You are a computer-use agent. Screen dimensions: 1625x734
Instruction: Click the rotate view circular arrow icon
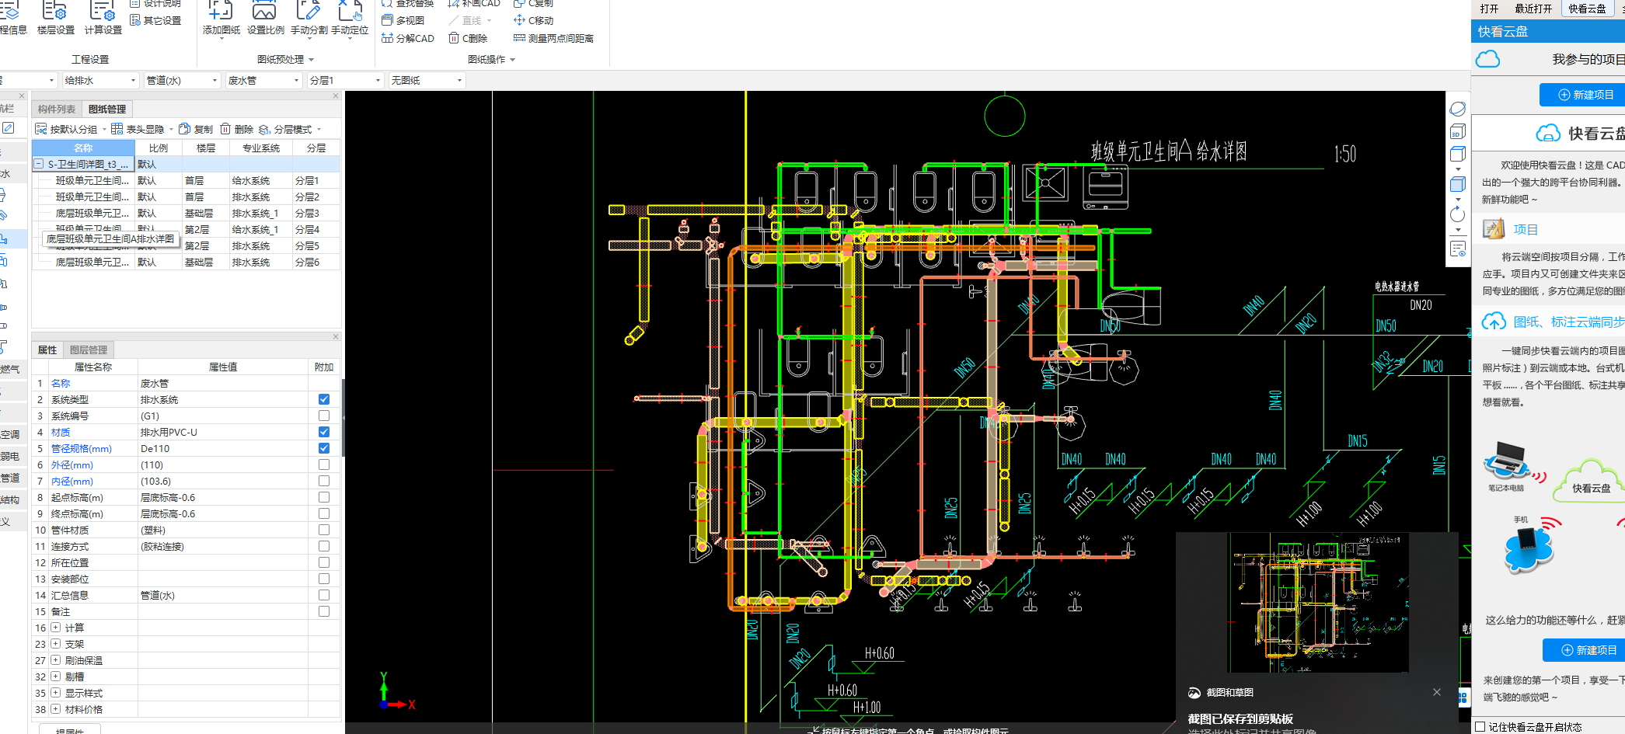click(x=1457, y=214)
